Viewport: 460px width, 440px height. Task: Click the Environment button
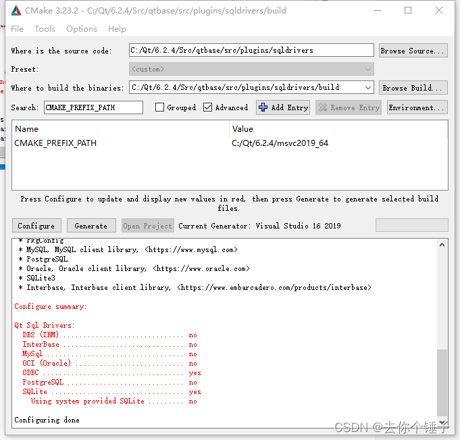coord(417,107)
